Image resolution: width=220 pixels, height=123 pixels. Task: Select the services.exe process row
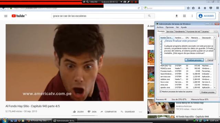[x=186, y=77]
